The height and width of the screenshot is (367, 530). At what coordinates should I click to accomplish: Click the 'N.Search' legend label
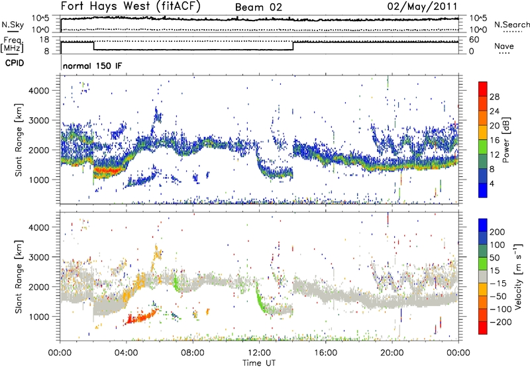[x=512, y=25]
